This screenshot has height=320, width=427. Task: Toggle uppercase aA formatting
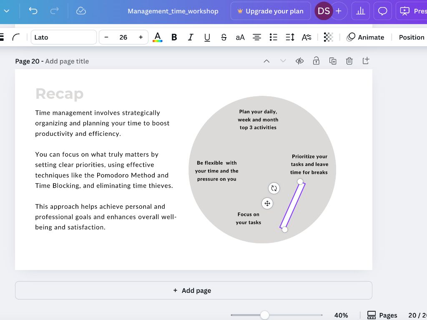(240, 37)
